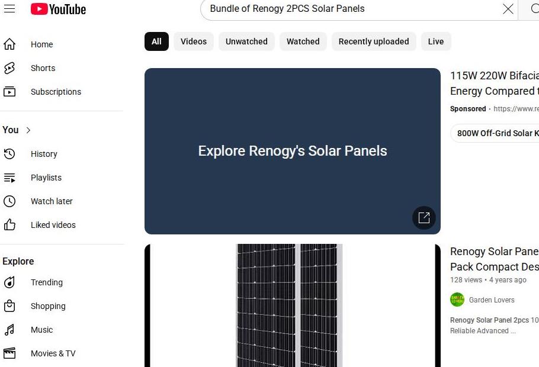
Task: Switch to the Videos filter tab
Action: pos(194,41)
